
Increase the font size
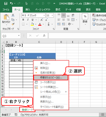[42, 20]
